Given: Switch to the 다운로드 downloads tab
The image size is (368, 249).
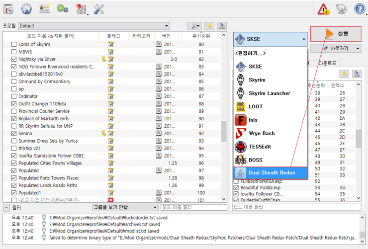Looking at the screenshot, I should point(327,63).
